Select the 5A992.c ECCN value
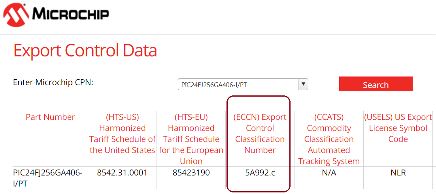The height and width of the screenshot is (194, 436). 260,173
